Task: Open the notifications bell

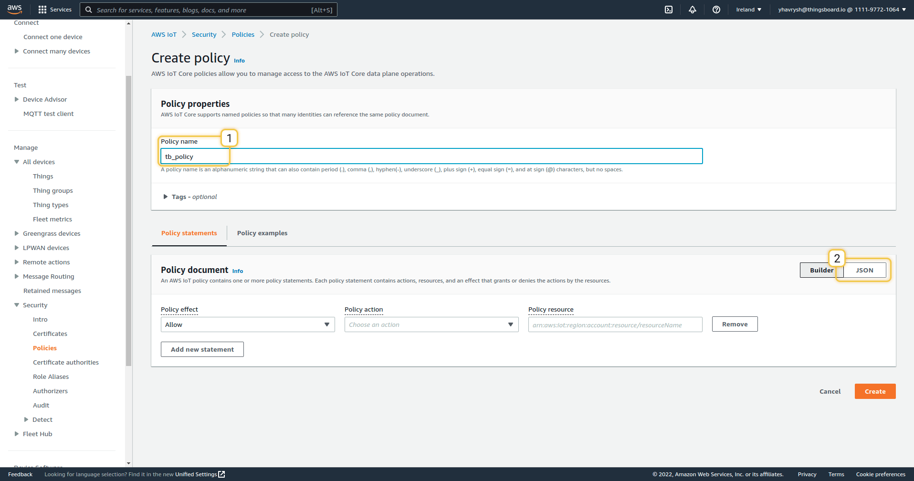Action: 692,10
